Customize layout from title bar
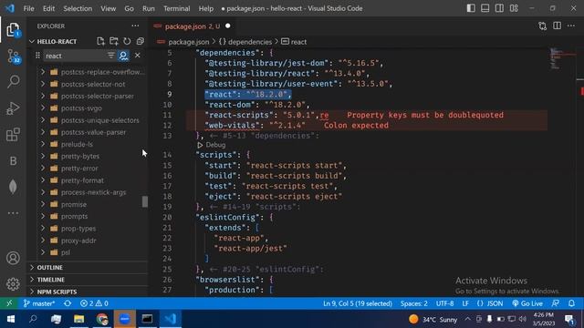584x328 pixels. tap(514, 8)
